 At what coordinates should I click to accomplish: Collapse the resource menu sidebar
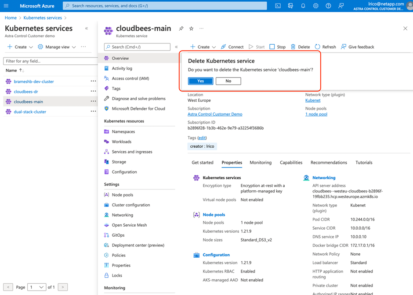coord(177,47)
